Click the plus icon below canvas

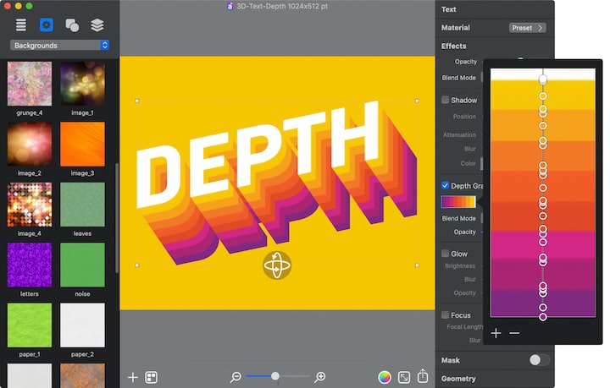[x=133, y=377]
